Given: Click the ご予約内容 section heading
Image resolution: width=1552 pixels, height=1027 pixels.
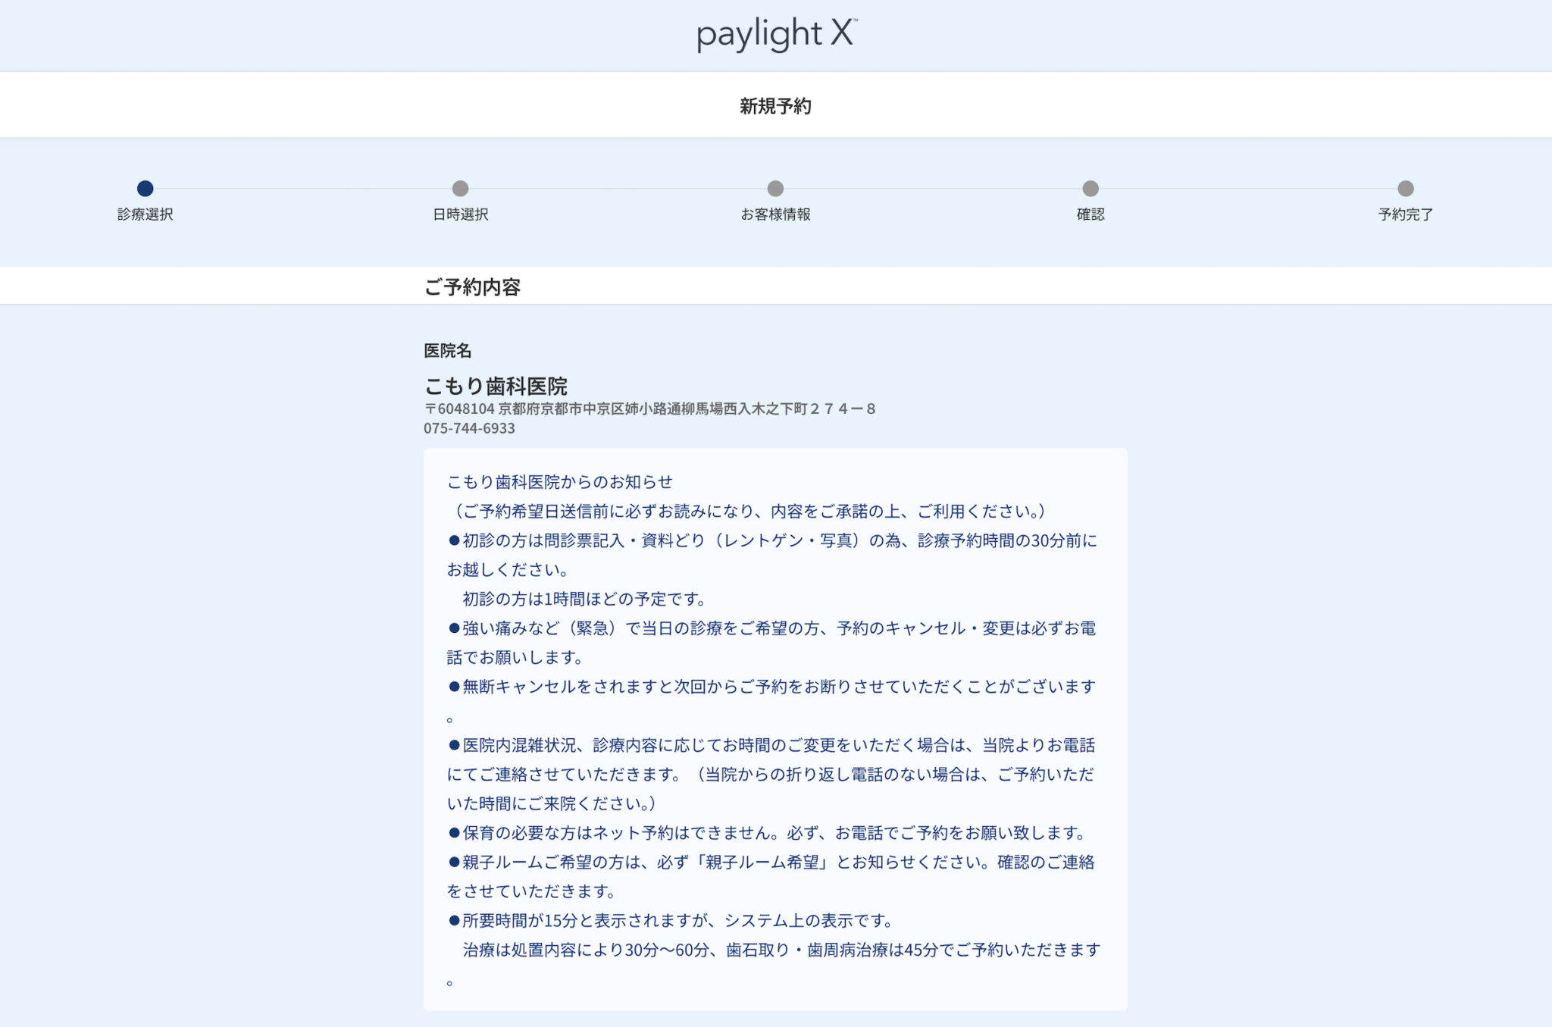Looking at the screenshot, I should tap(472, 287).
